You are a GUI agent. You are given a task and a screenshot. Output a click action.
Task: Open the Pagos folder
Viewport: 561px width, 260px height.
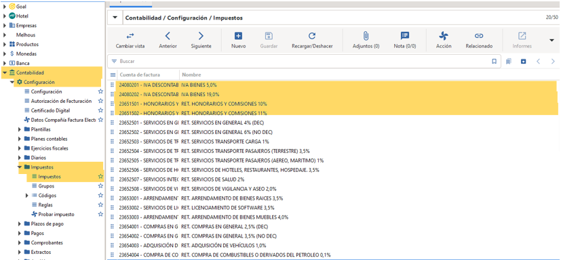(37, 233)
